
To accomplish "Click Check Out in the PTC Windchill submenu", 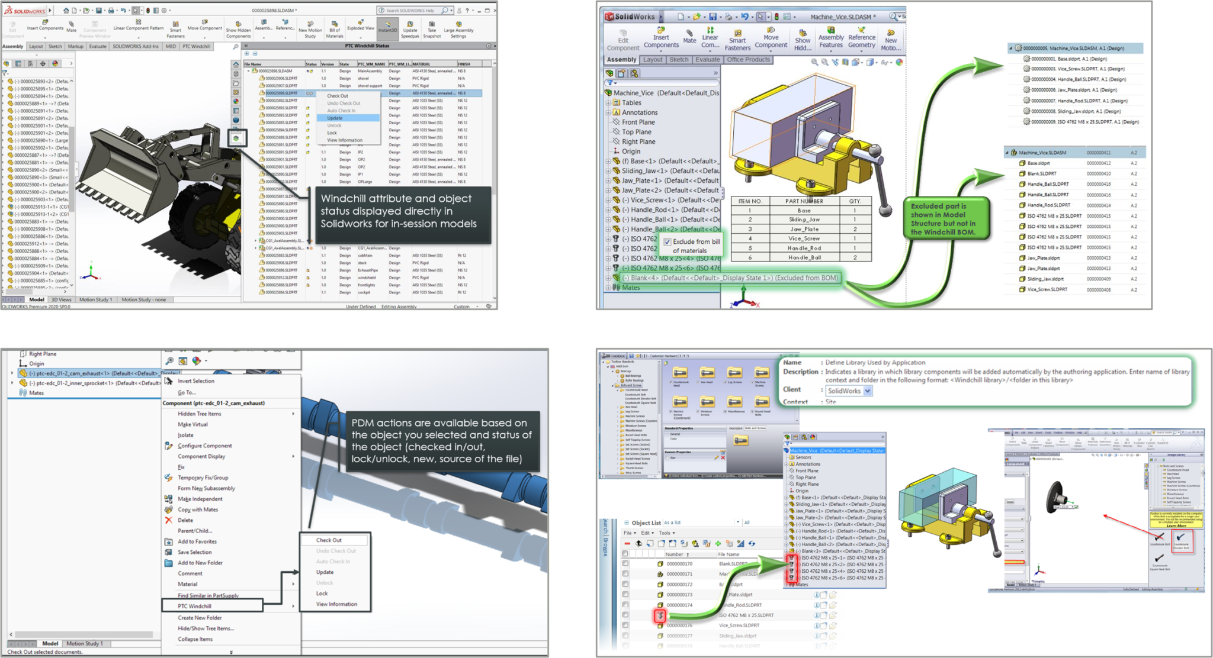I will point(329,540).
